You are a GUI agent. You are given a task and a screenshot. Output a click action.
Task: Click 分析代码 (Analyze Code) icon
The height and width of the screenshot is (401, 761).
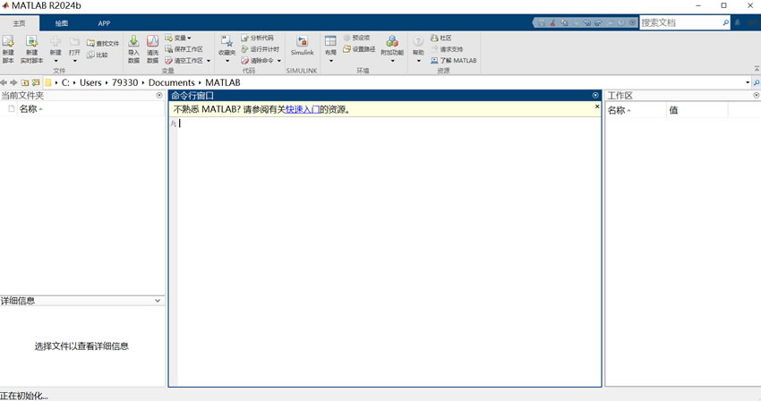click(x=244, y=38)
